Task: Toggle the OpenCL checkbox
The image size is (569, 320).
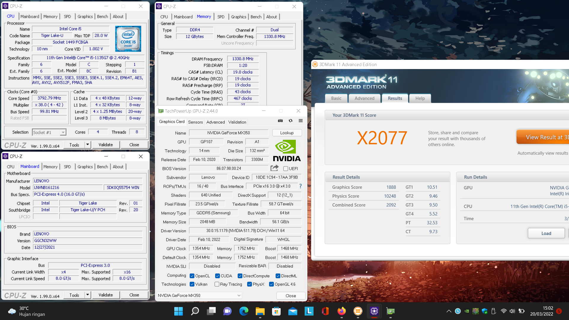Action: [192, 276]
